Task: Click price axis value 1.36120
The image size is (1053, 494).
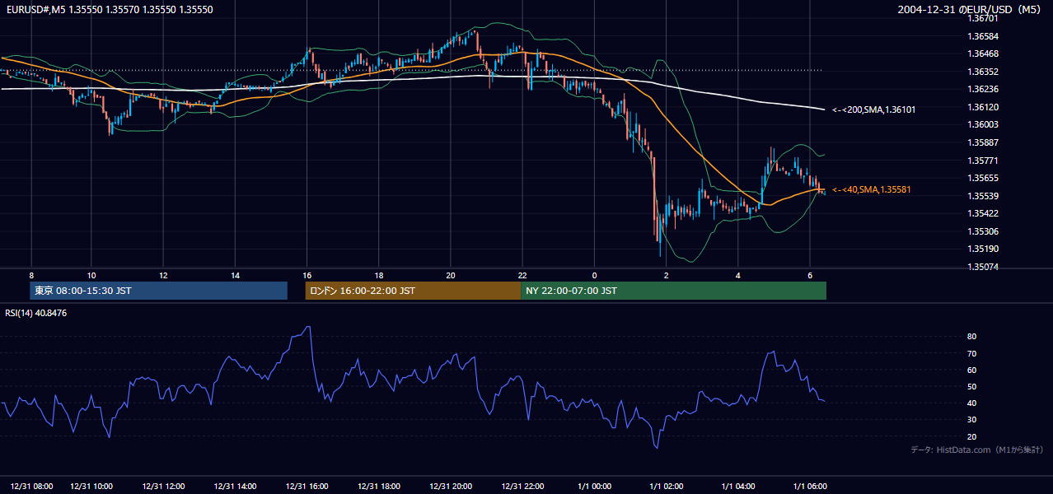Action: (982, 107)
